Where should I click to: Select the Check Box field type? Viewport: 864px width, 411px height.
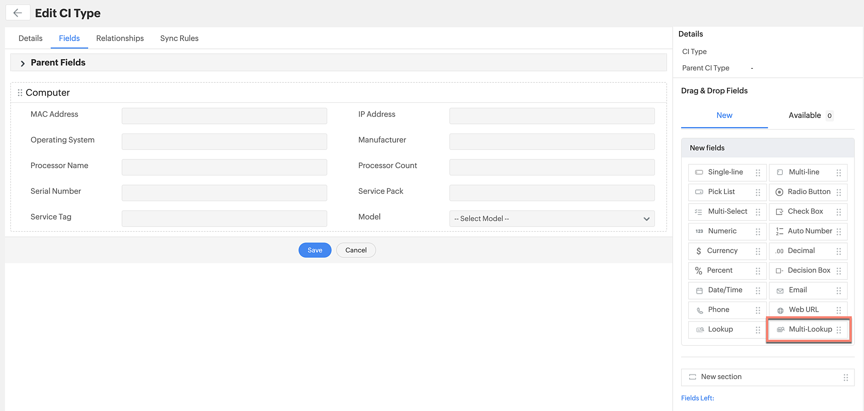(780, 211)
